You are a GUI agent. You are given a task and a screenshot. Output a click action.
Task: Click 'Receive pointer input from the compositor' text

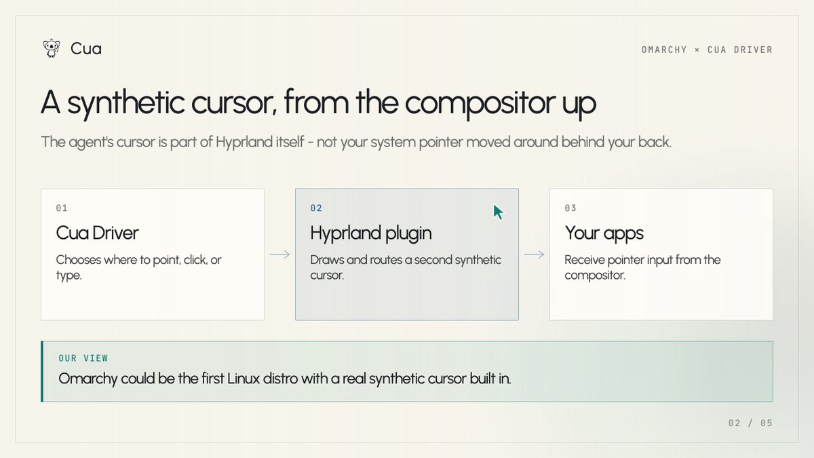click(x=642, y=267)
